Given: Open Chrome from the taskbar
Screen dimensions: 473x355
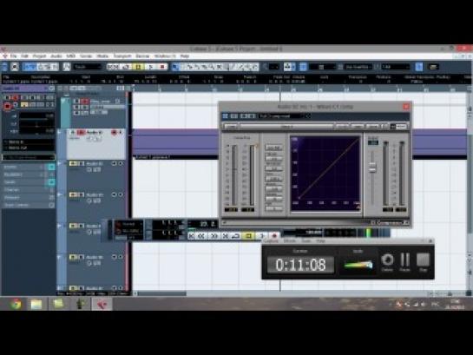Looking at the screenshot, I should 16,304.
